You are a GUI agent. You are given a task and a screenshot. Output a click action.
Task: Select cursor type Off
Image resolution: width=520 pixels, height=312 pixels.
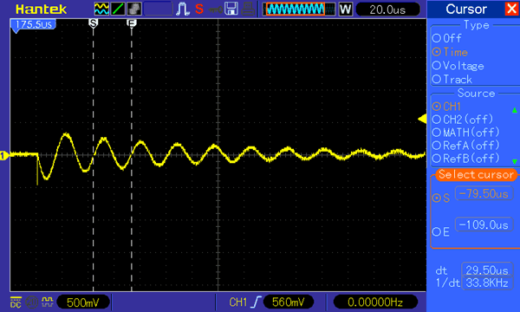point(447,38)
